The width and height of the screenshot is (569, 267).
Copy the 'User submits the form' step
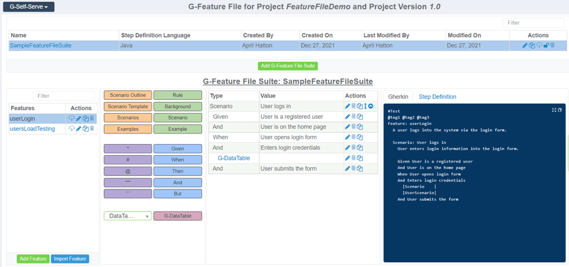[x=360, y=168]
